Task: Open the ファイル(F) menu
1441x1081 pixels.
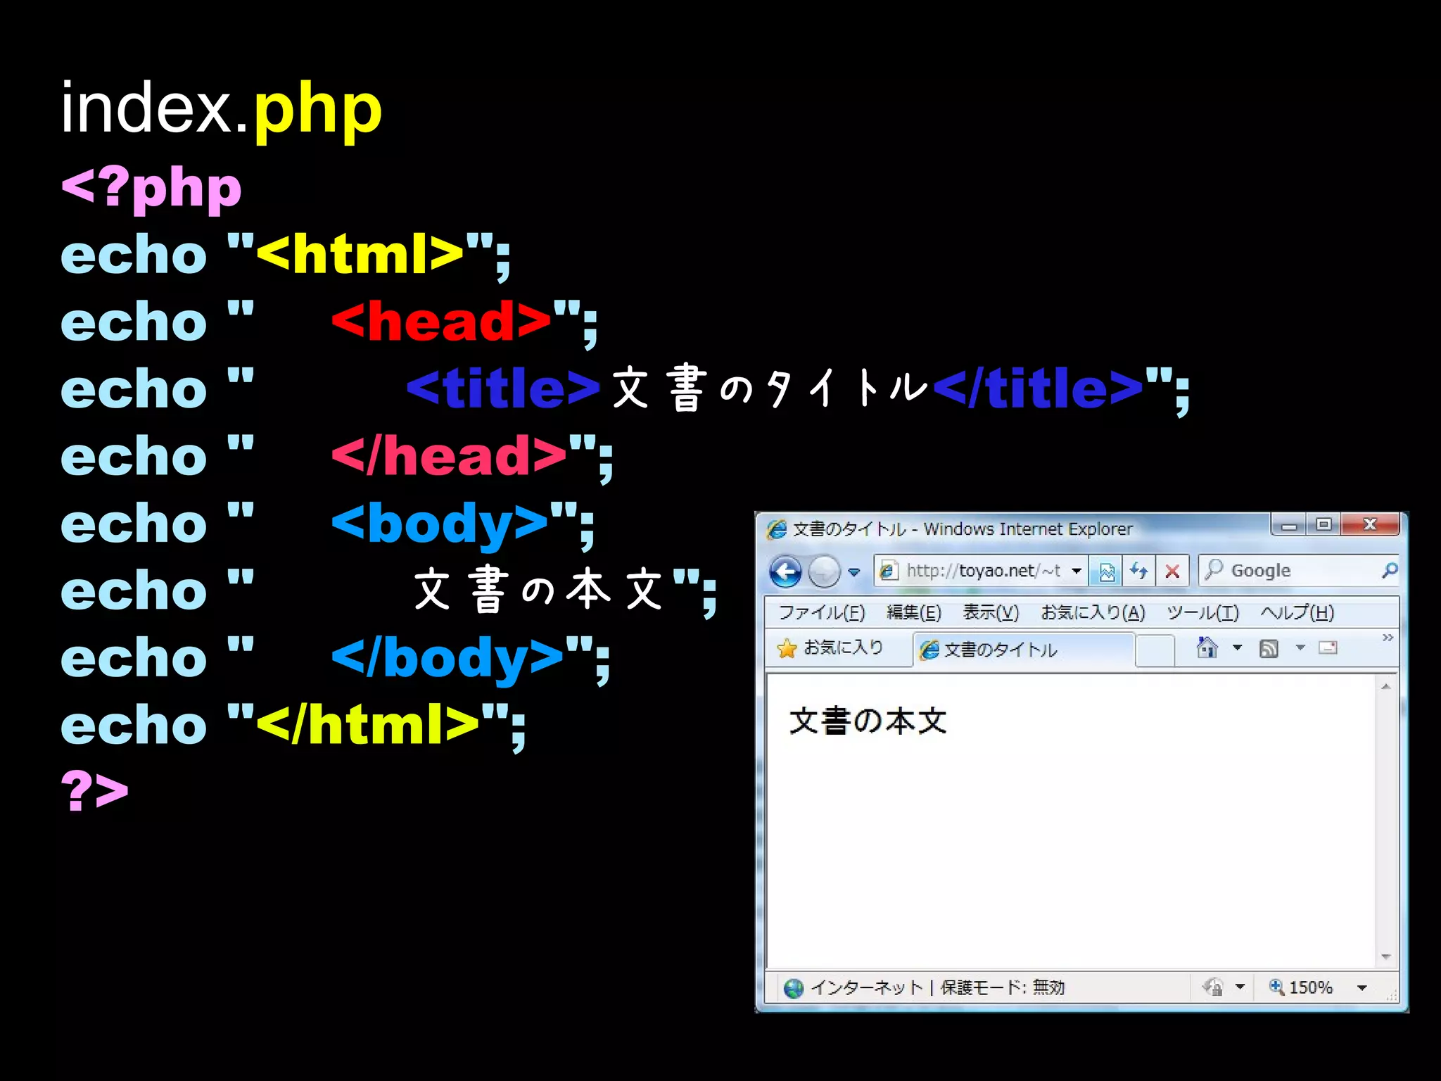Action: (821, 612)
